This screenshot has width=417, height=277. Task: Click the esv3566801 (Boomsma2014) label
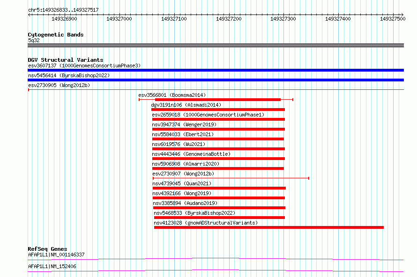[172, 95]
